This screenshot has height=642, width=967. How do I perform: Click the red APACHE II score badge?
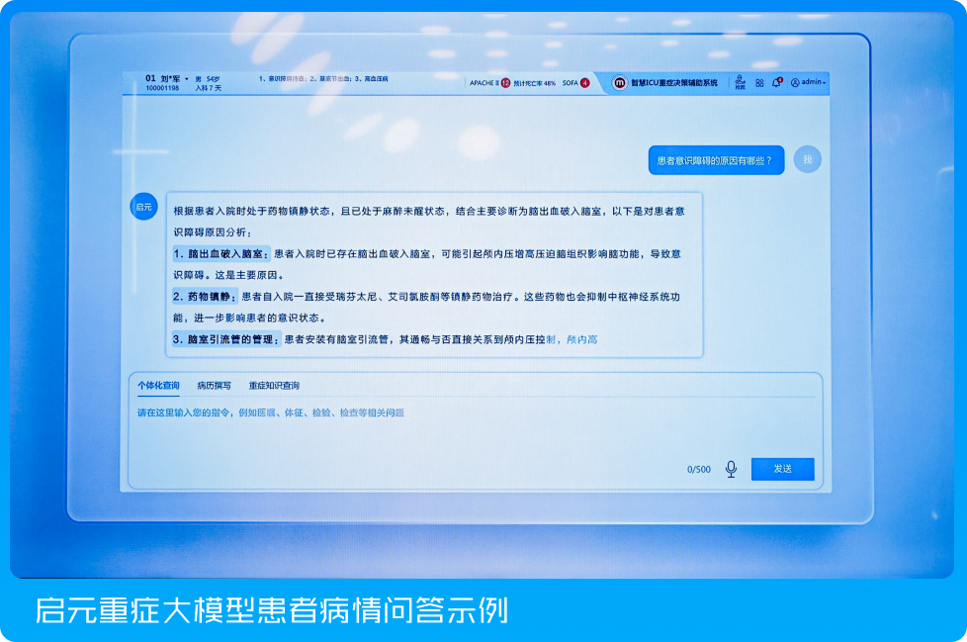[505, 83]
